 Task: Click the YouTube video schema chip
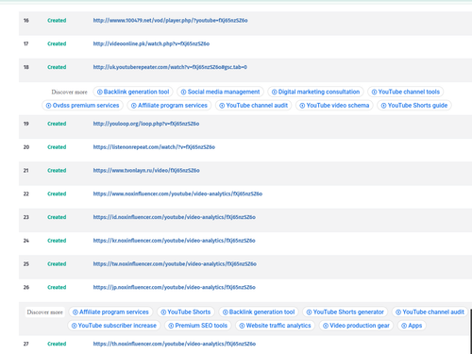(x=334, y=106)
